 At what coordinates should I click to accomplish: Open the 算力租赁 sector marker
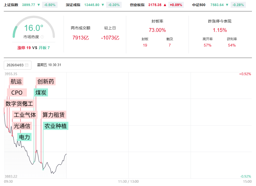[53, 115]
